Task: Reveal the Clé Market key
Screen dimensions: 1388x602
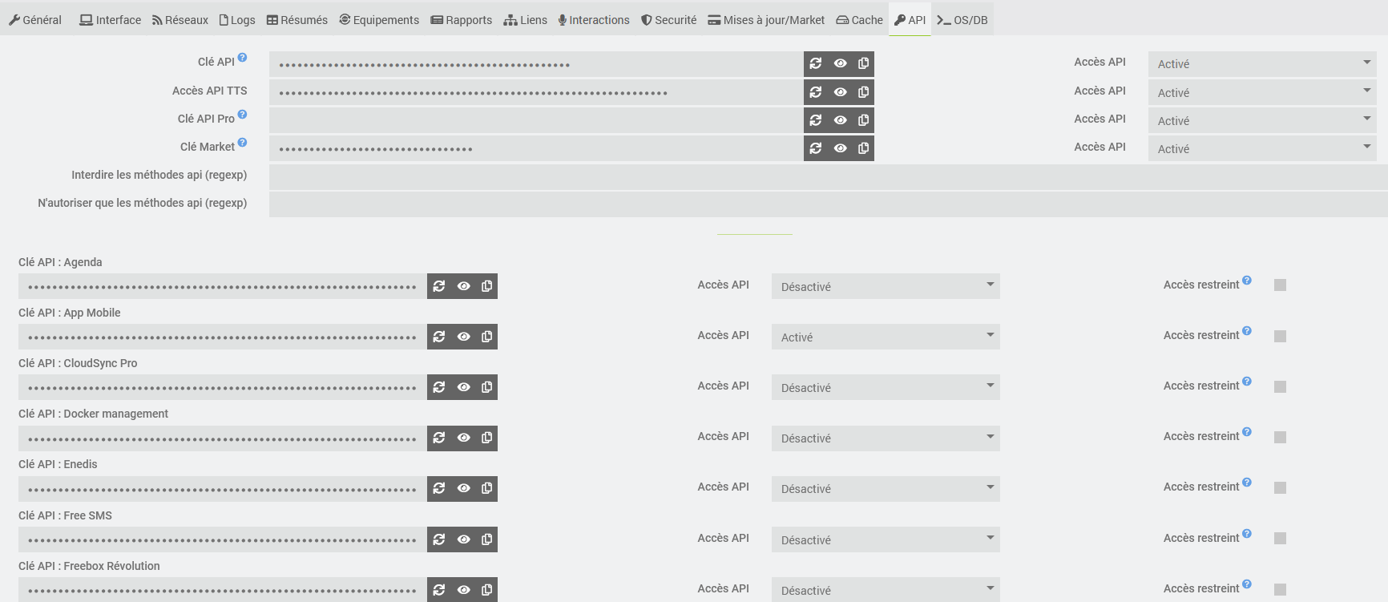Action: pos(840,148)
